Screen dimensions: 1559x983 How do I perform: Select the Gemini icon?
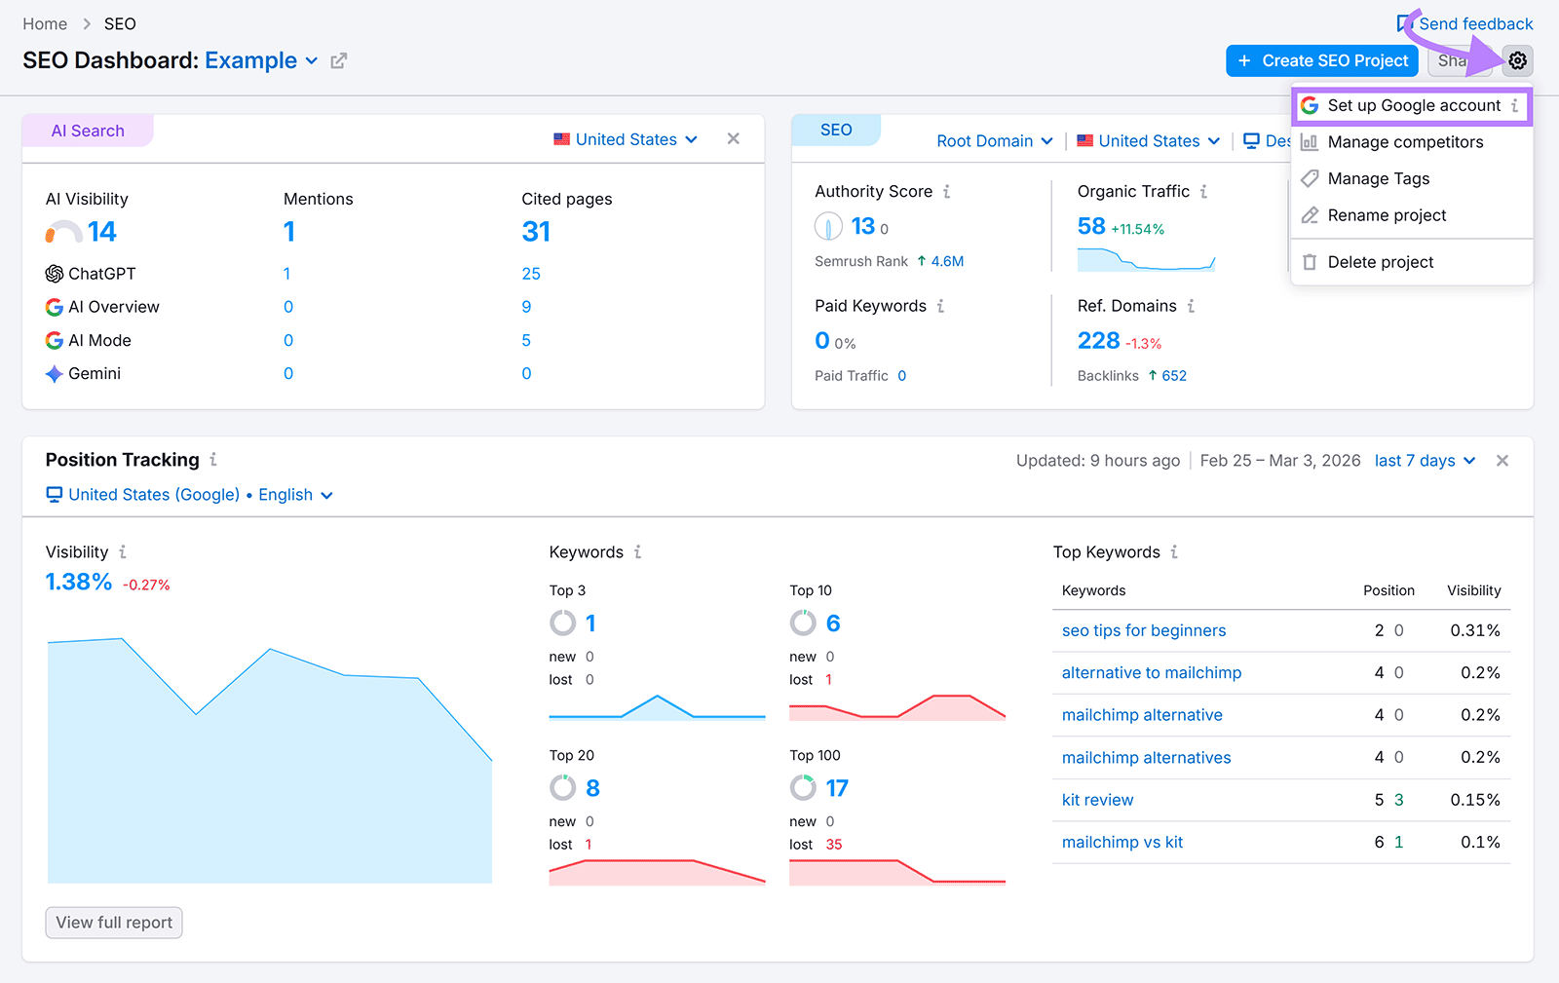tap(55, 373)
